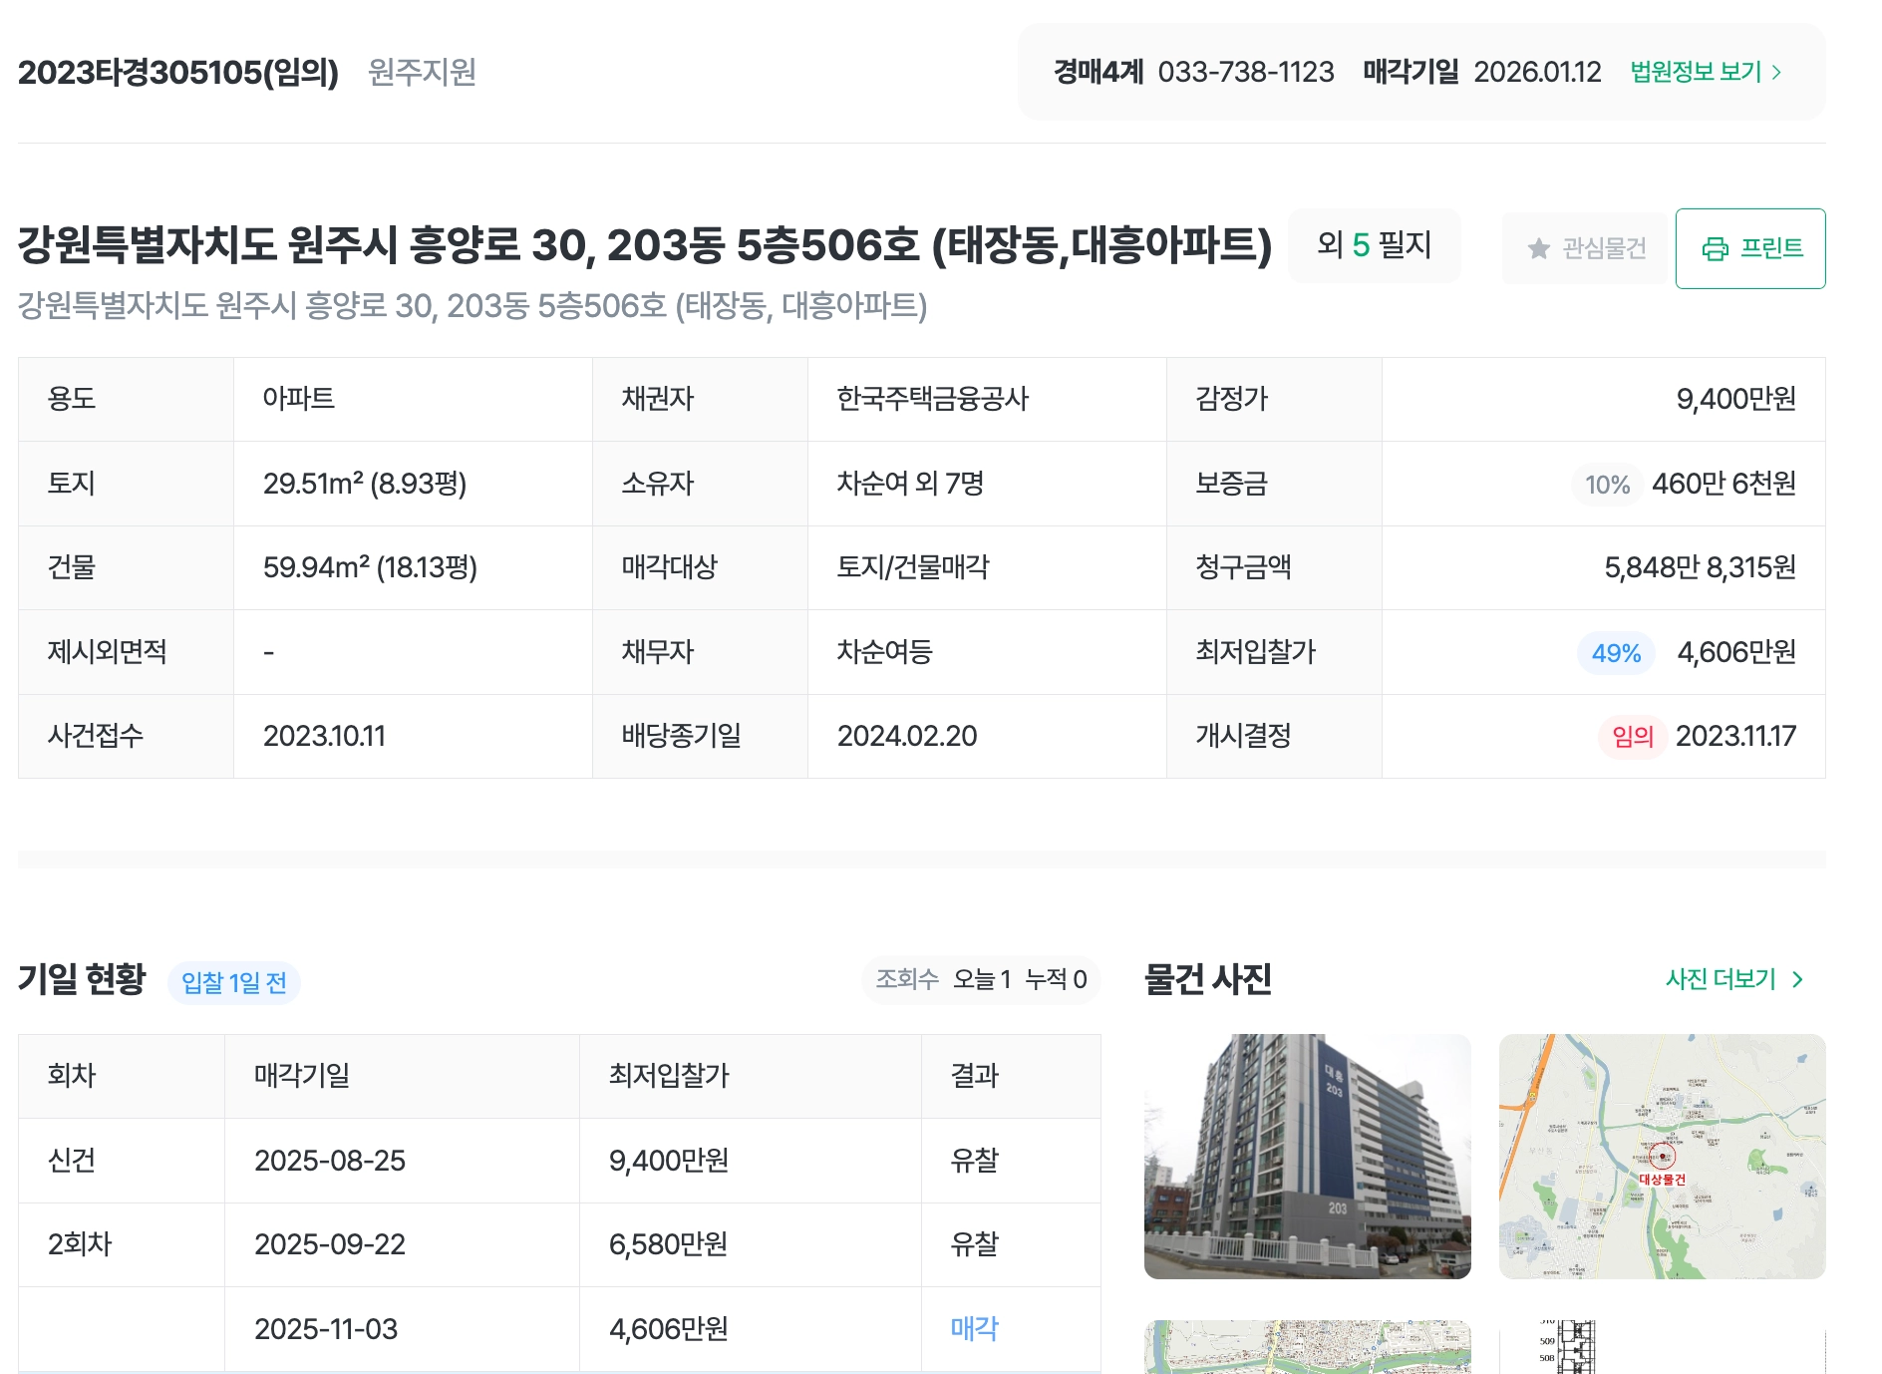Click the building area 59.94m² (18.13평)
Viewport: 1882px width, 1374px height.
coord(370,567)
